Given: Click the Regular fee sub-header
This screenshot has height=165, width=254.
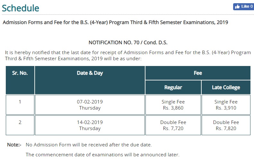Looking at the screenshot, I should (x=173, y=87).
